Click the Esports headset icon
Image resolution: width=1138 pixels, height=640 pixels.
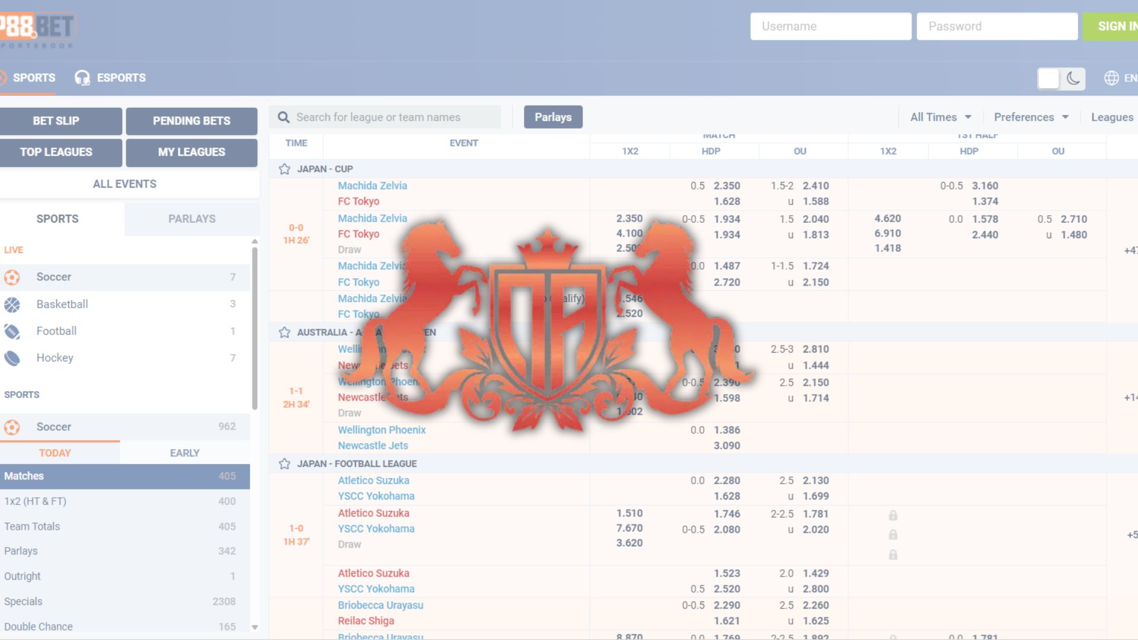click(82, 78)
